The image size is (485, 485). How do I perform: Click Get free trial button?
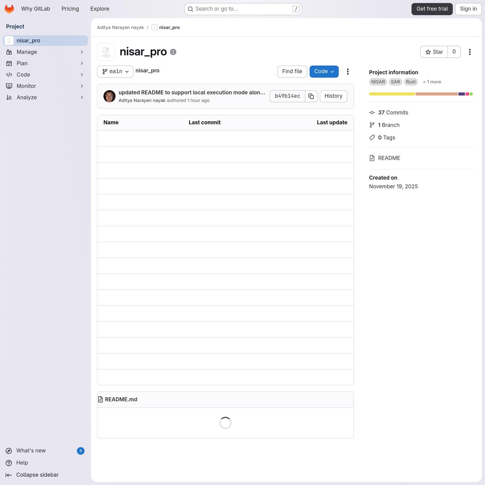coord(432,9)
